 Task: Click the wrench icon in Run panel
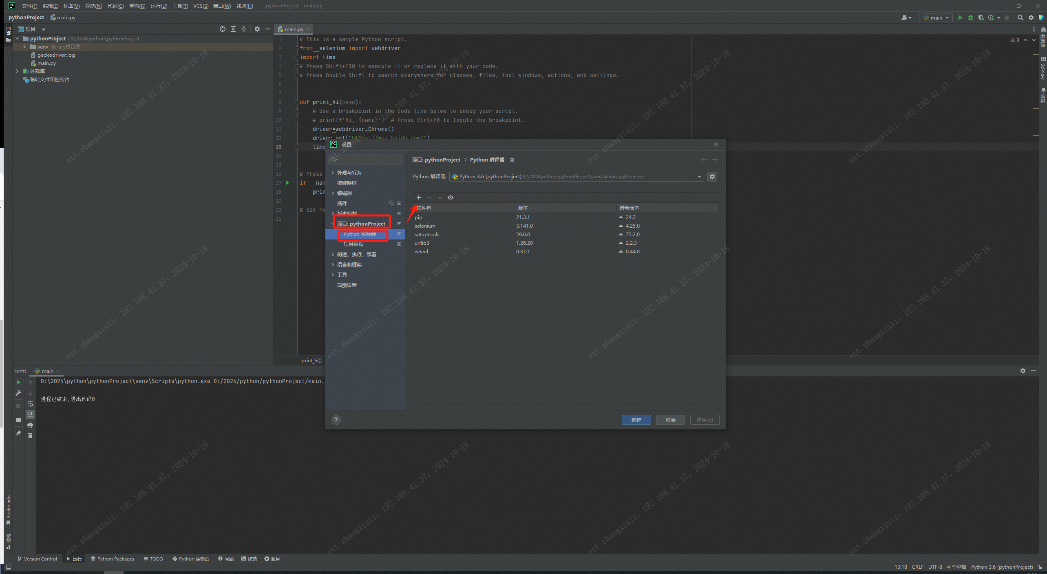[x=18, y=393]
